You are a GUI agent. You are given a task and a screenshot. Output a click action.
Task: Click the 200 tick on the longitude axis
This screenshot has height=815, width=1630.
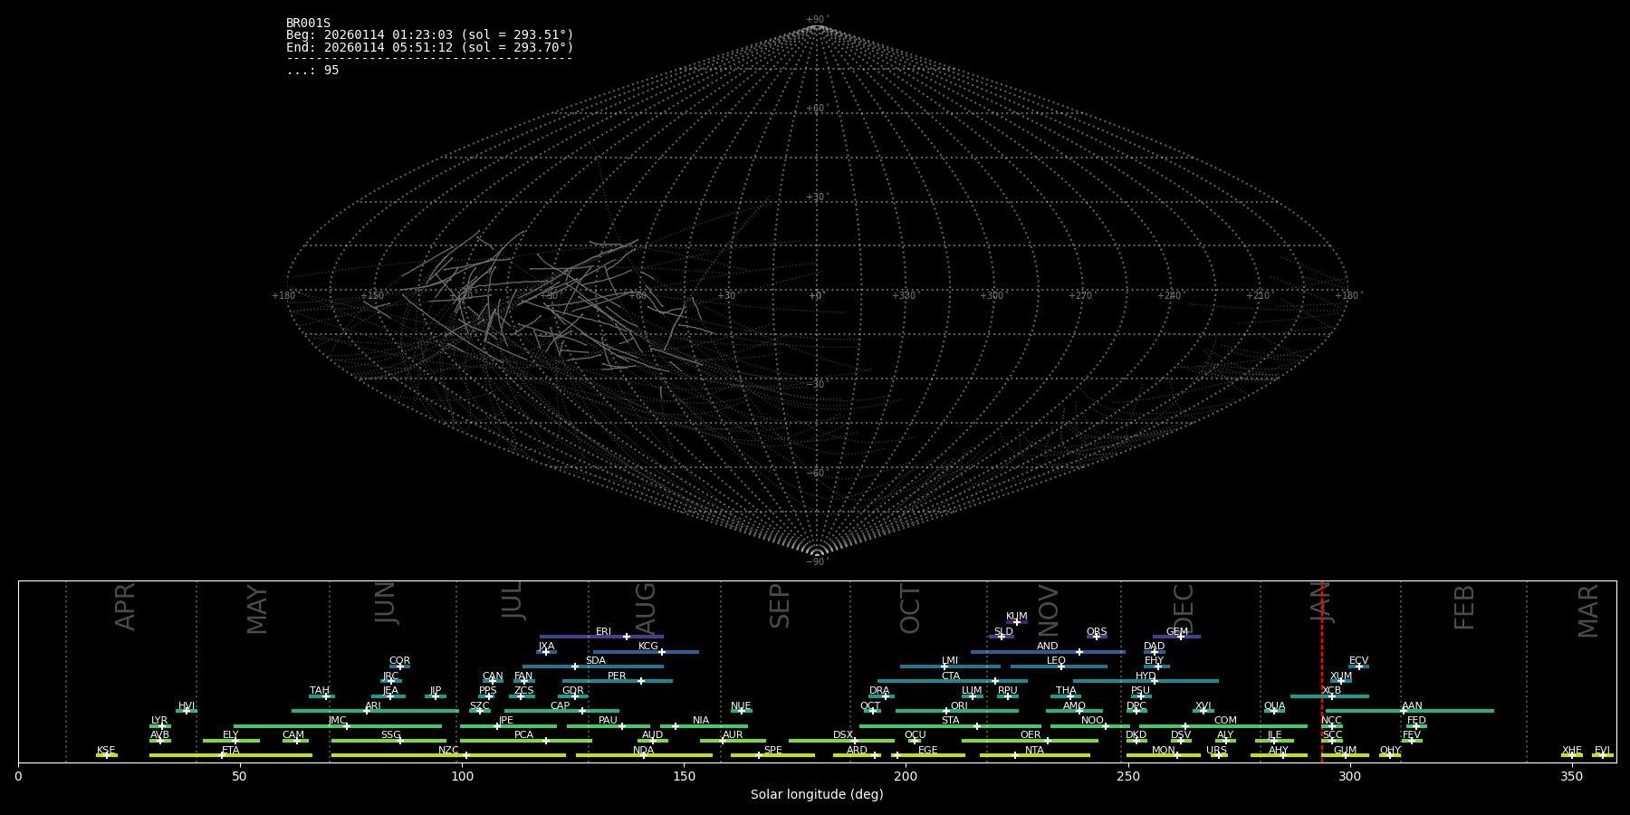906,776
